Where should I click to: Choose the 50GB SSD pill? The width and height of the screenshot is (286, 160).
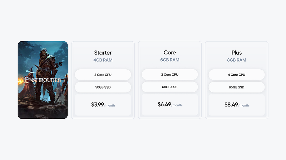103,87
